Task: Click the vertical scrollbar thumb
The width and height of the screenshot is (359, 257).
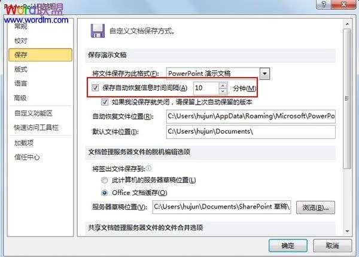Action: click(347, 99)
